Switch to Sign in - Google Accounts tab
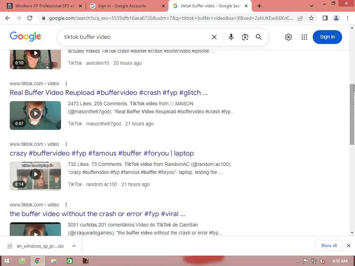Viewport: 355px width, 266px height. (x=127, y=6)
